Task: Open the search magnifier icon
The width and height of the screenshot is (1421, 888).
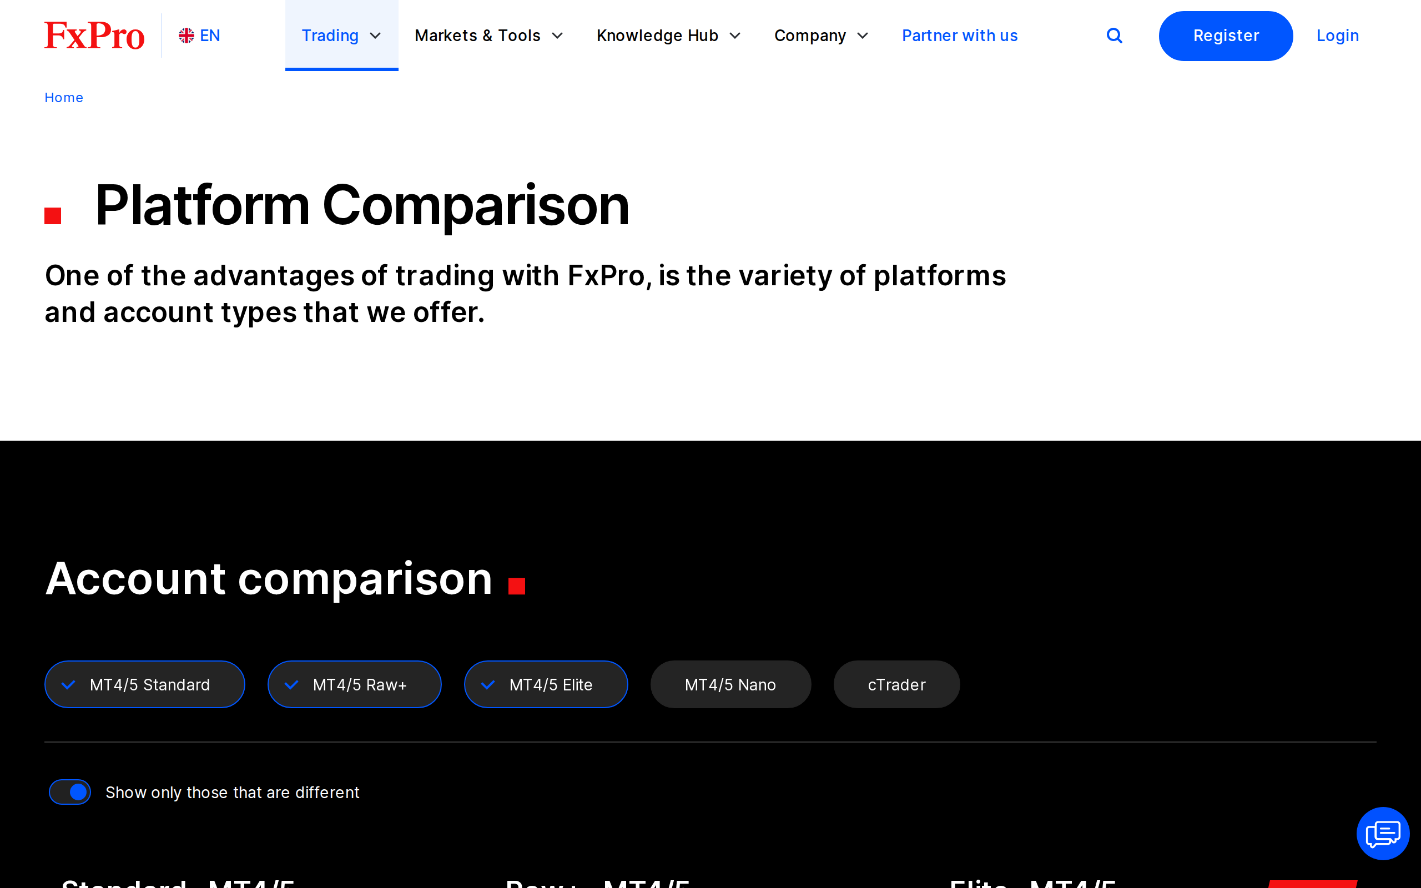Action: tap(1114, 36)
